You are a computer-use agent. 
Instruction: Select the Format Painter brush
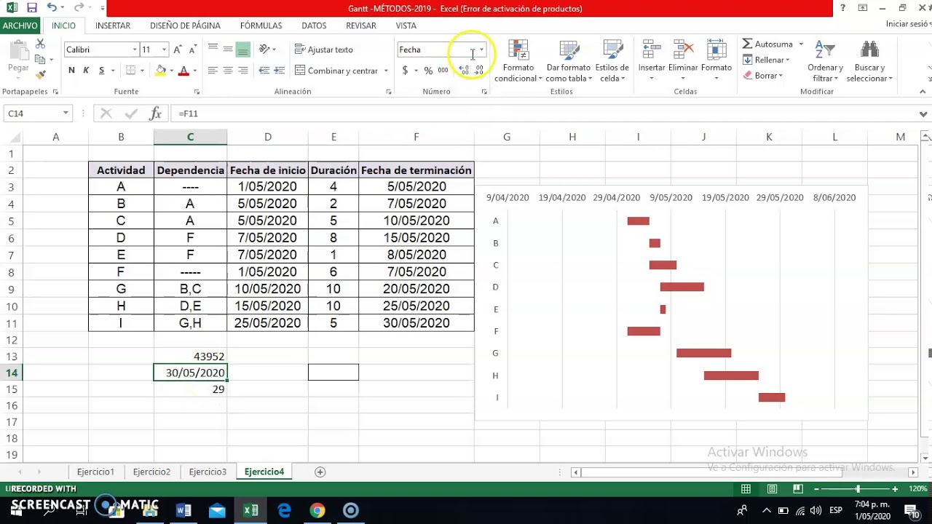tap(40, 74)
